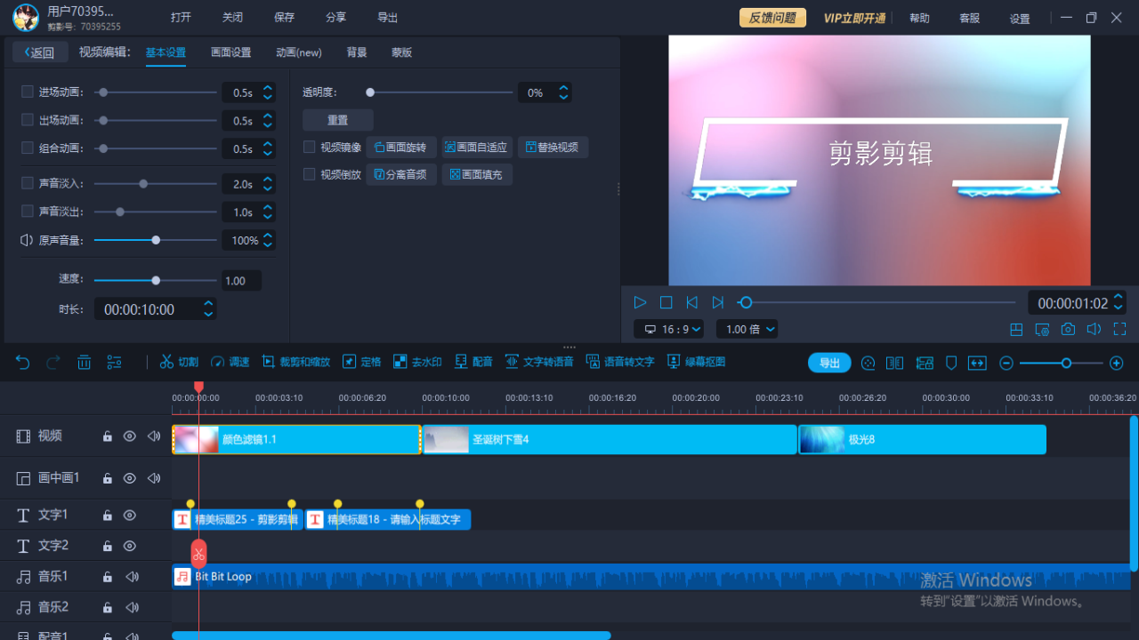Select the 圣诞树下雪4 video clip on timeline

pos(610,439)
